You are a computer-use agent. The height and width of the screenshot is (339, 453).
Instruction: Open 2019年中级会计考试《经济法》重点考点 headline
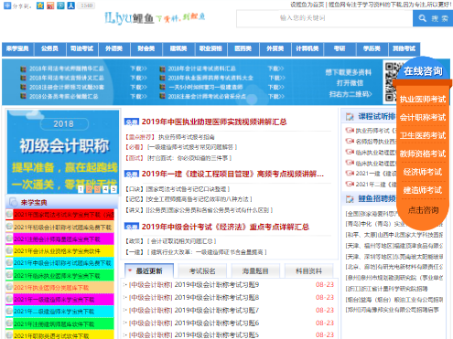coord(225,227)
